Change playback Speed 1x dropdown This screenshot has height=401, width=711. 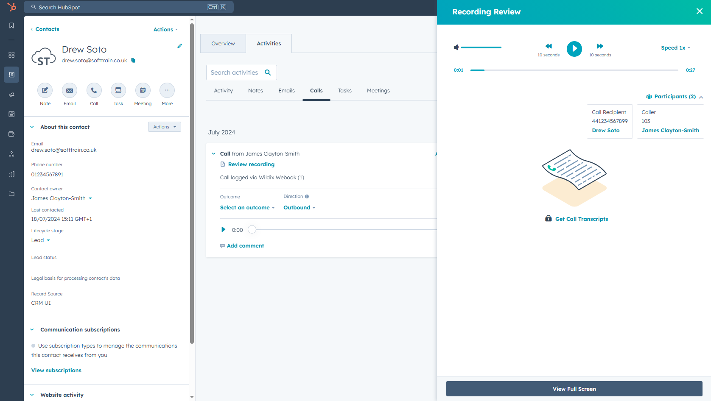click(x=676, y=48)
